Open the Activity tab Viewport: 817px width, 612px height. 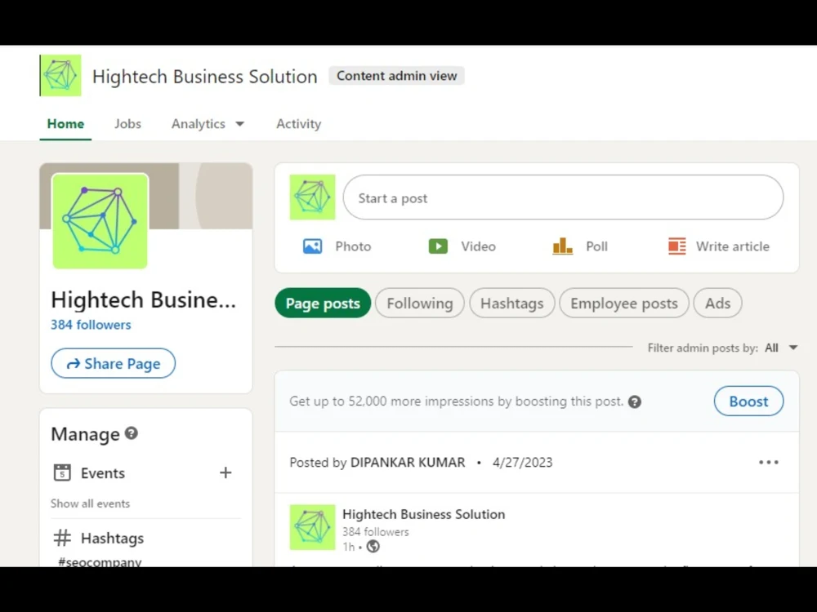point(298,123)
